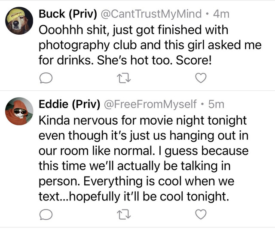Visit the @CantTrustMyMind handle

(x=151, y=14)
